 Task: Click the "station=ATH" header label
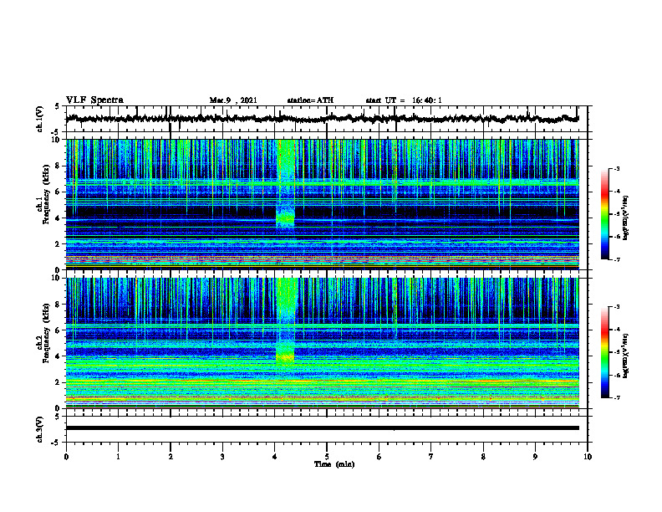click(x=310, y=100)
